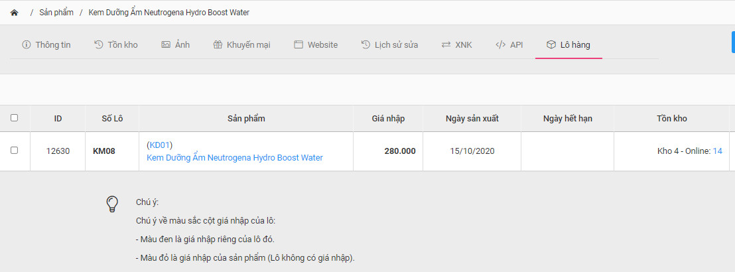This screenshot has width=735, height=272.
Task: Click the Số Lô column header
Action: click(x=112, y=119)
